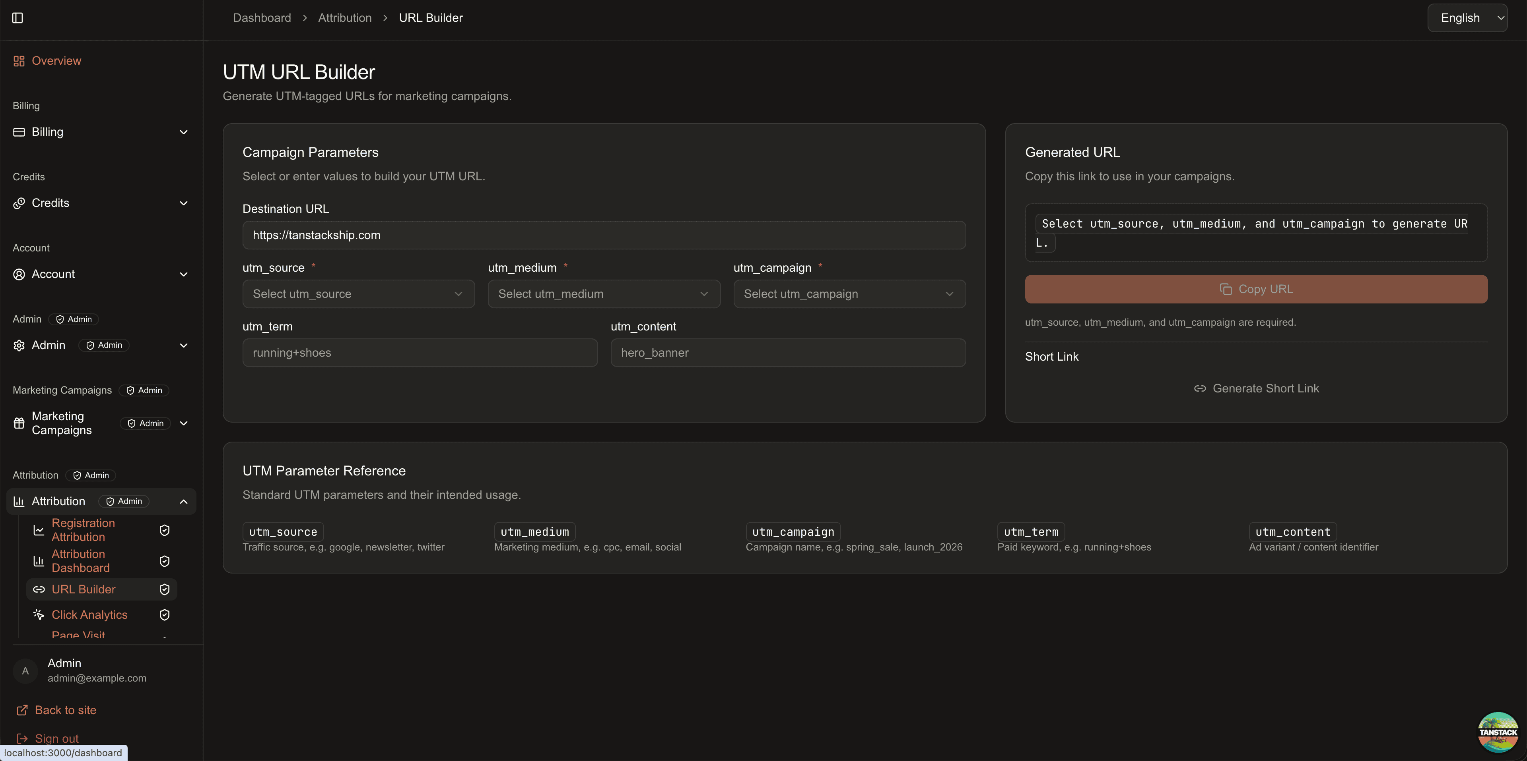Collapse the Attribution sidebar section

pos(101,502)
